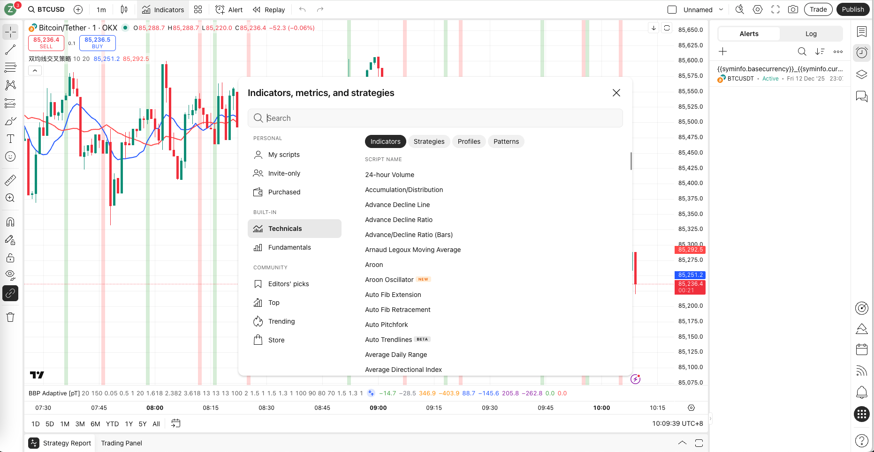874x452 pixels.
Task: Click the 85,236.5 BUY button
Action: pyautogui.click(x=97, y=43)
